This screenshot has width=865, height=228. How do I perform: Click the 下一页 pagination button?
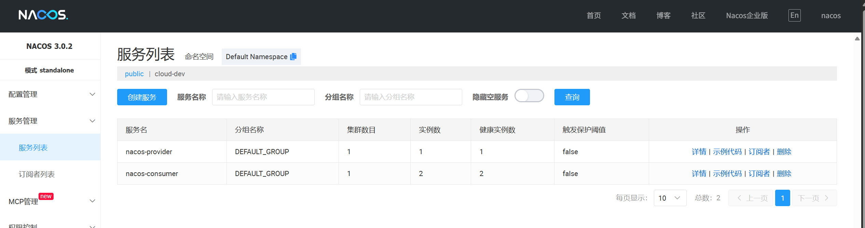pyautogui.click(x=814, y=198)
